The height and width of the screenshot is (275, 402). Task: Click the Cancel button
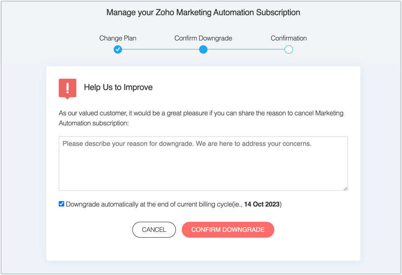coord(154,230)
